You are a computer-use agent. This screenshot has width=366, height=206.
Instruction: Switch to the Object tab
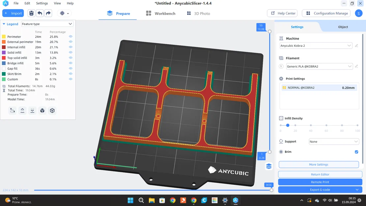coord(343,27)
